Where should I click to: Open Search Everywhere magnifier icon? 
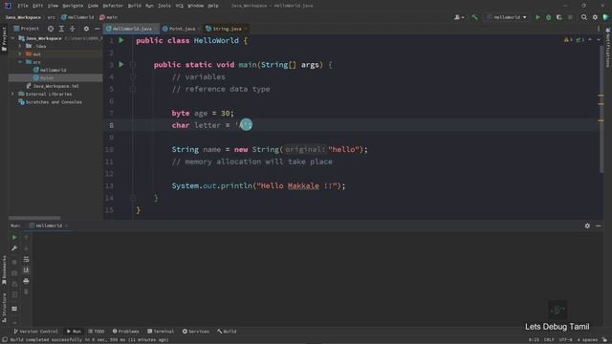[x=584, y=17]
